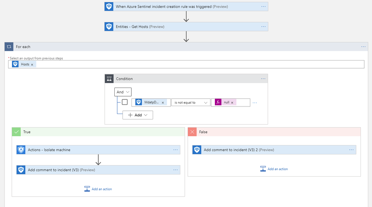The image size is (372, 207).
Task: Click the Defender shield icon on Isolate machine
Action: click(21, 150)
